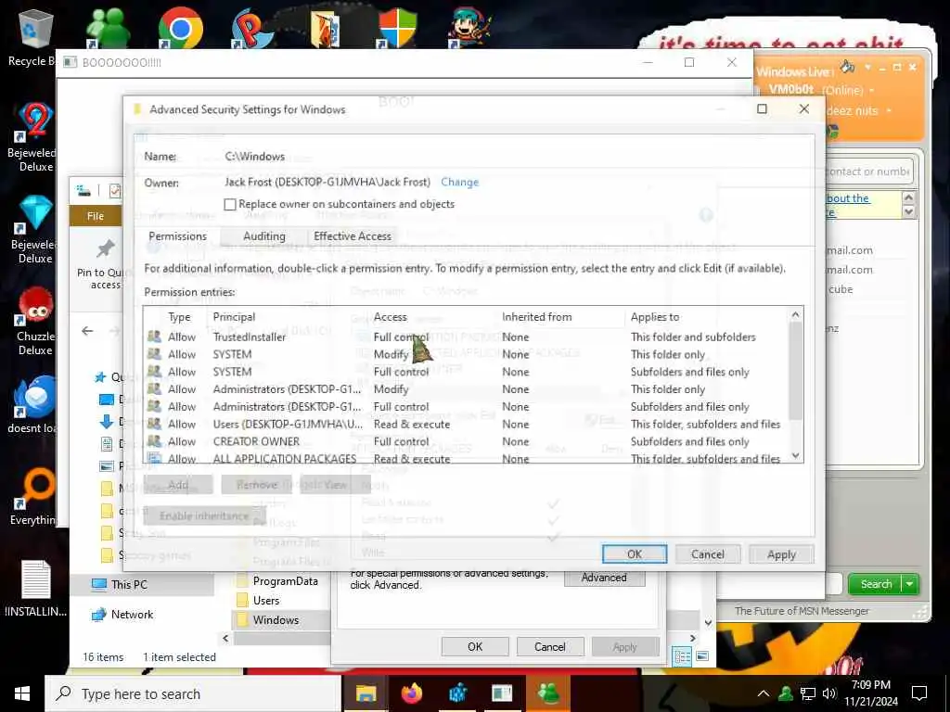The image size is (950, 712).
Task: Switch Explorer to large icons view
Action: pos(702,656)
